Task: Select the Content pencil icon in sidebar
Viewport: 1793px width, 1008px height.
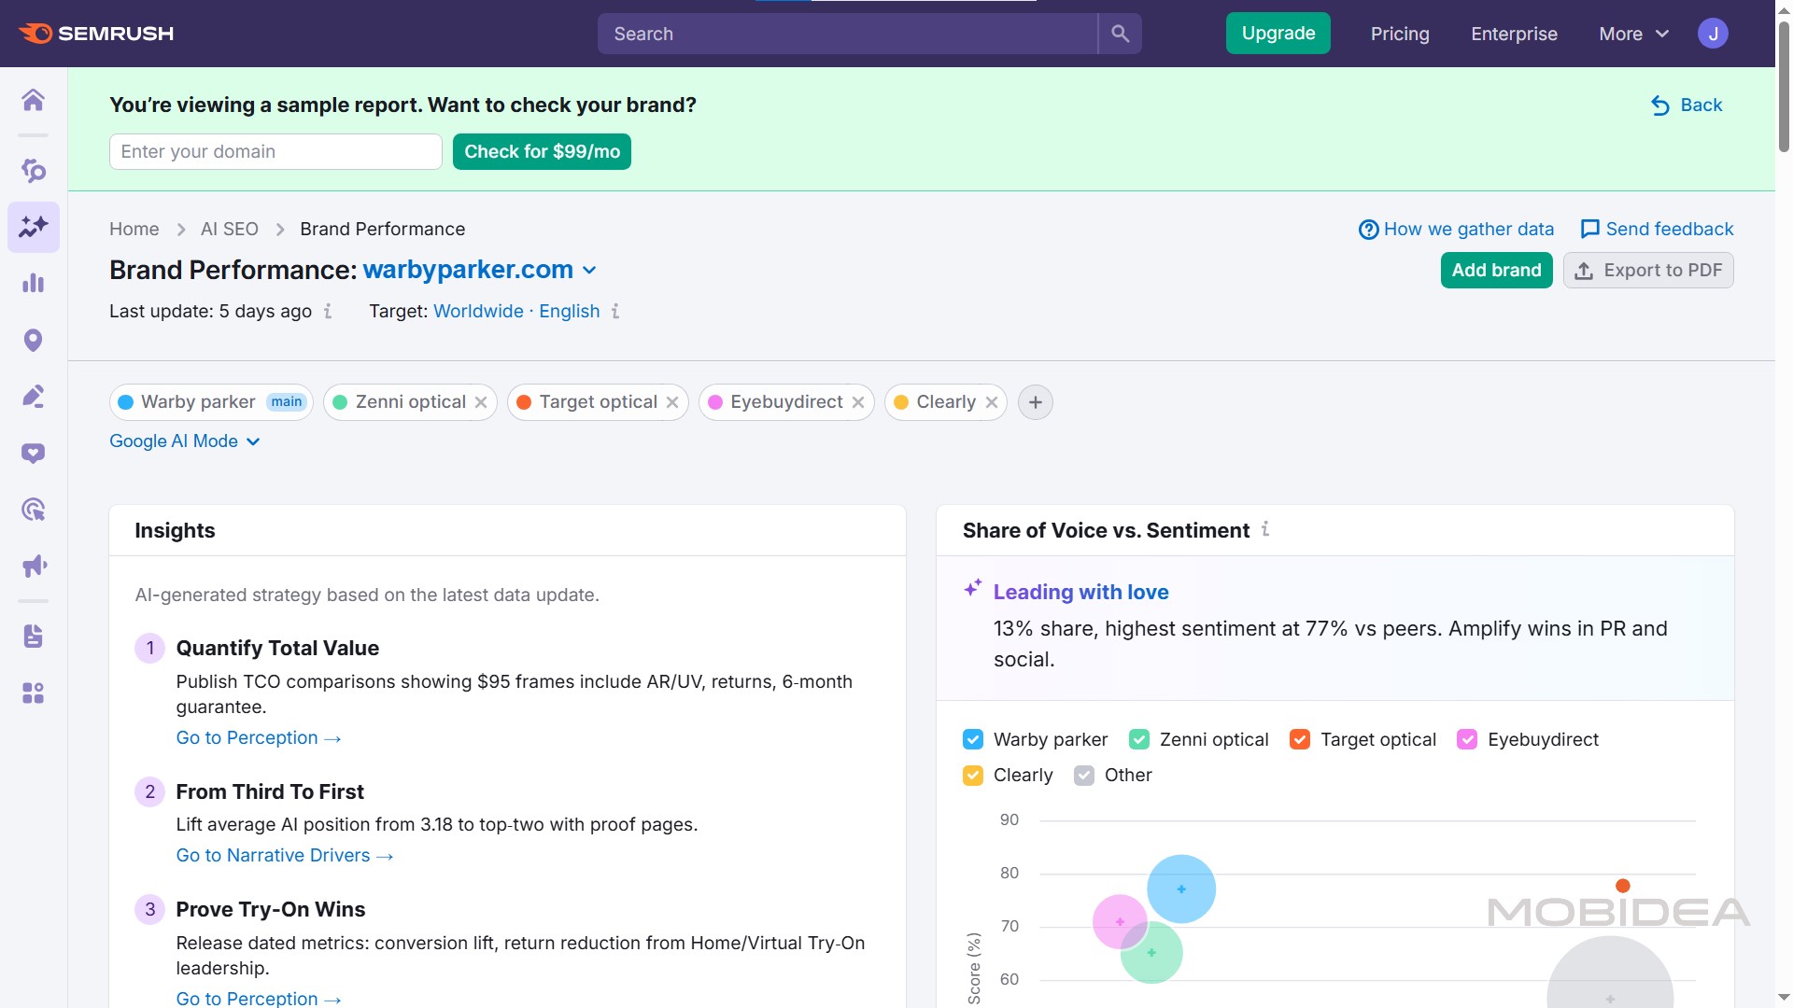Action: [34, 397]
